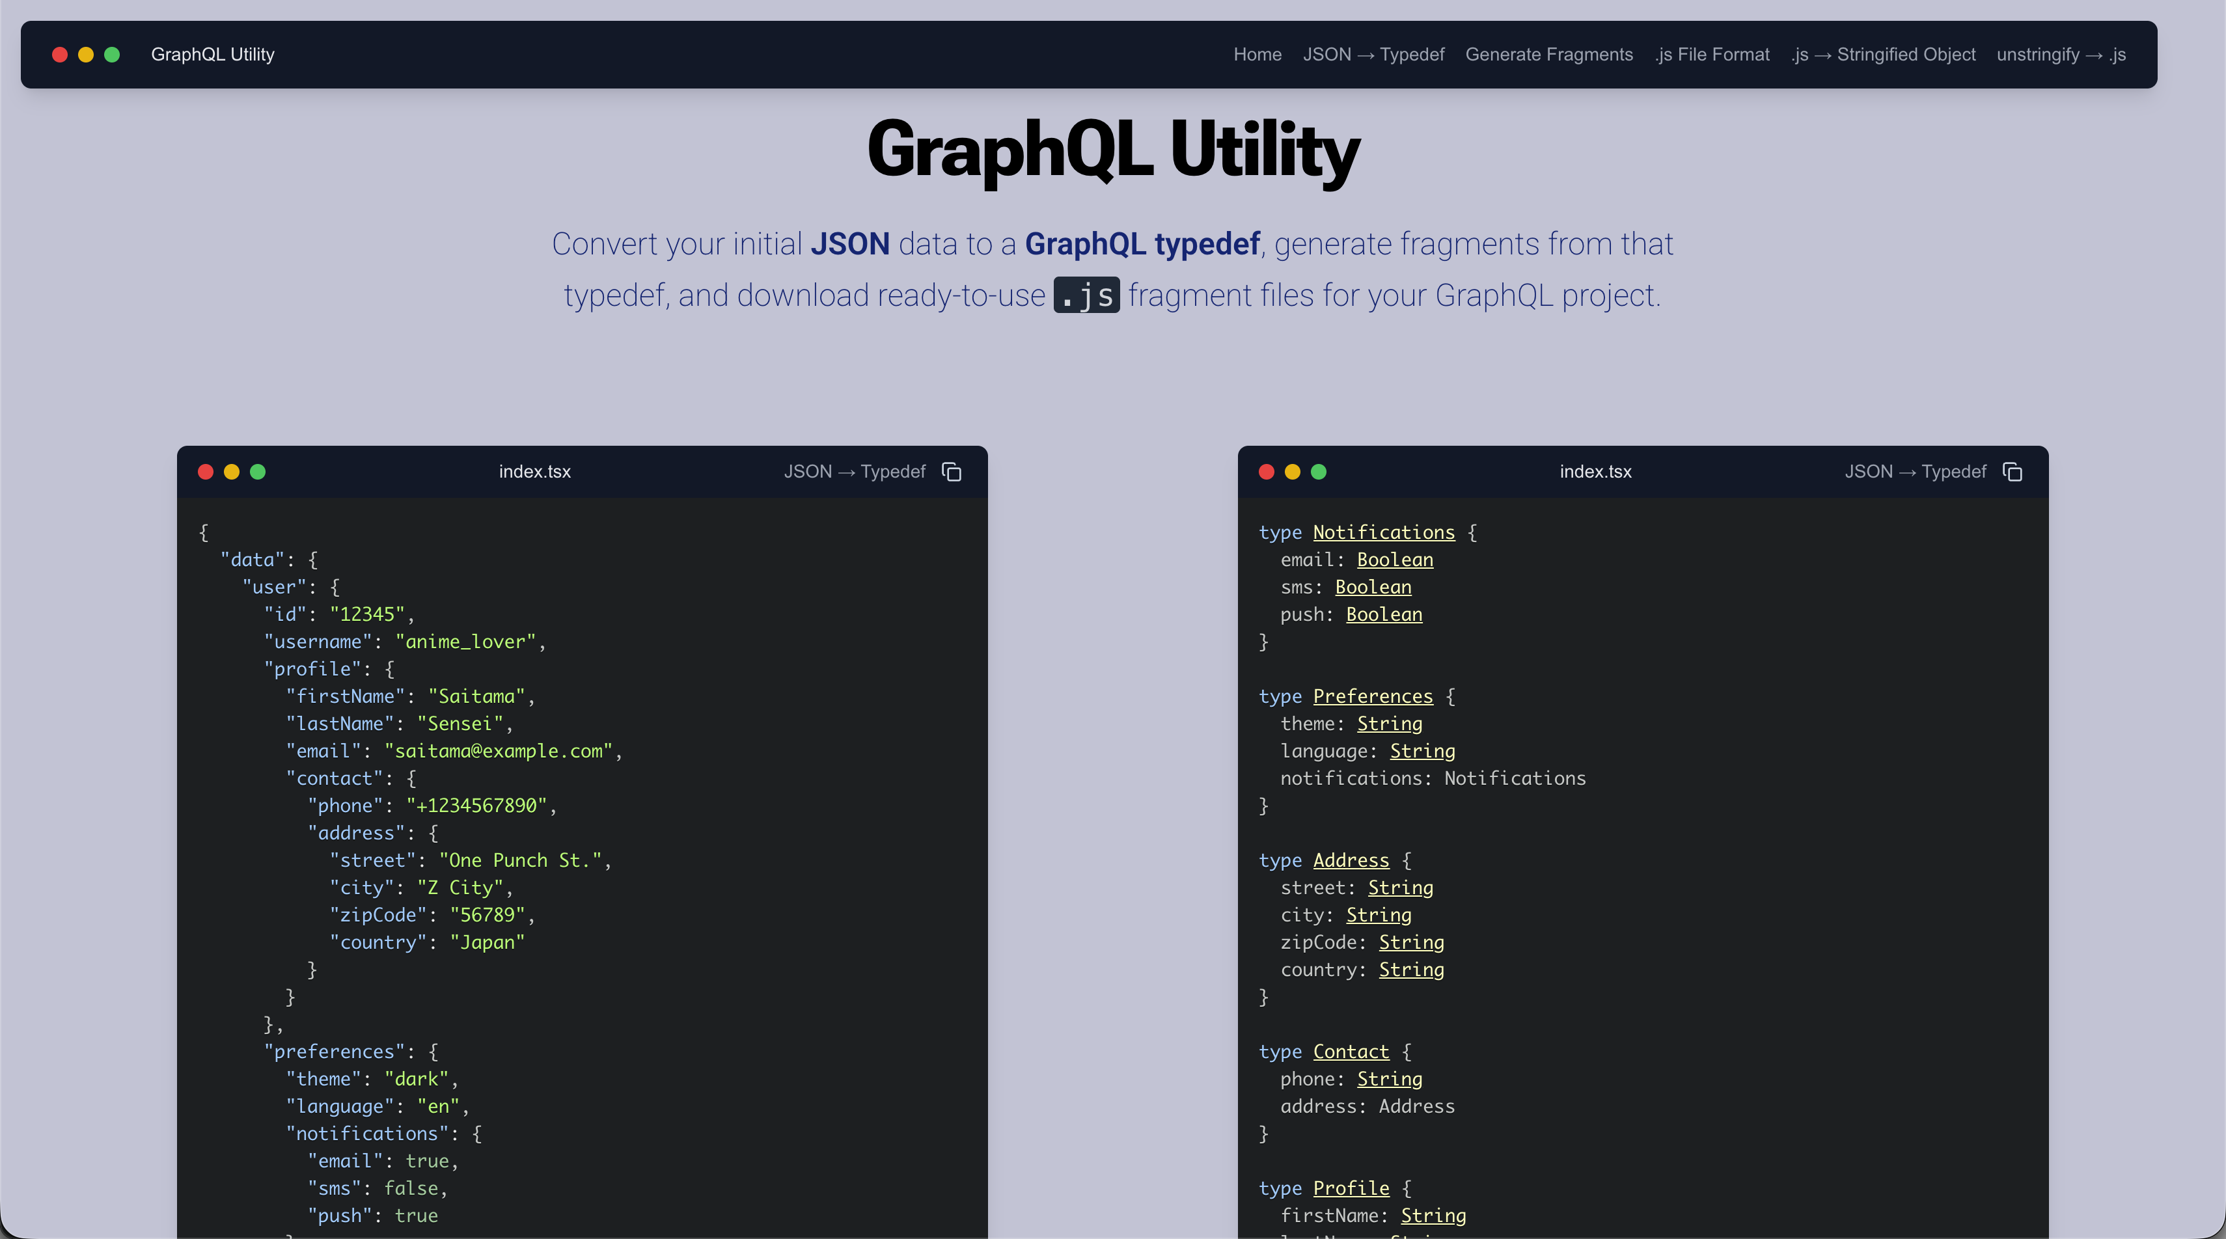Click the "anime_lover" value in JSON
2226x1239 pixels.
pos(465,642)
